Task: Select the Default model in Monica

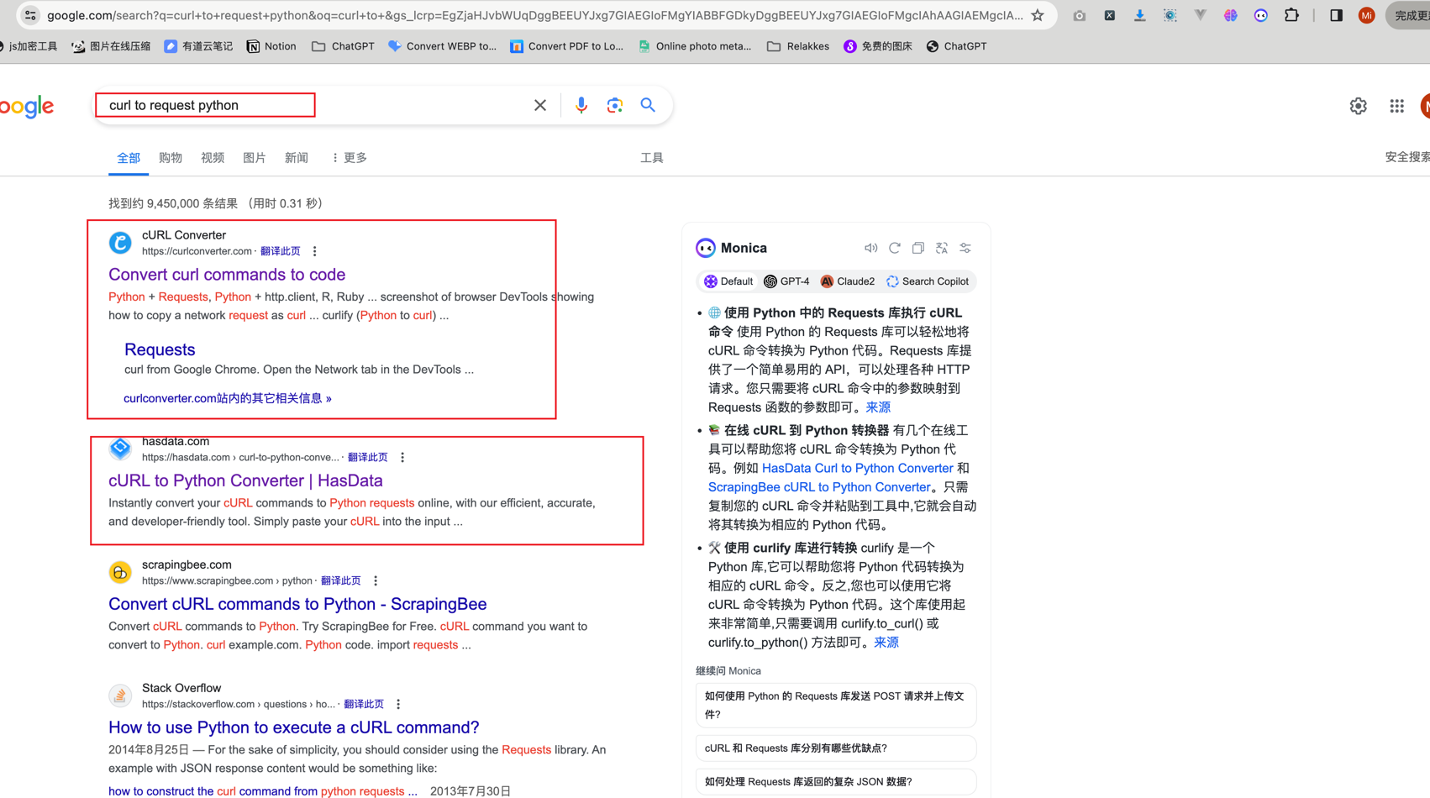Action: [x=728, y=281]
